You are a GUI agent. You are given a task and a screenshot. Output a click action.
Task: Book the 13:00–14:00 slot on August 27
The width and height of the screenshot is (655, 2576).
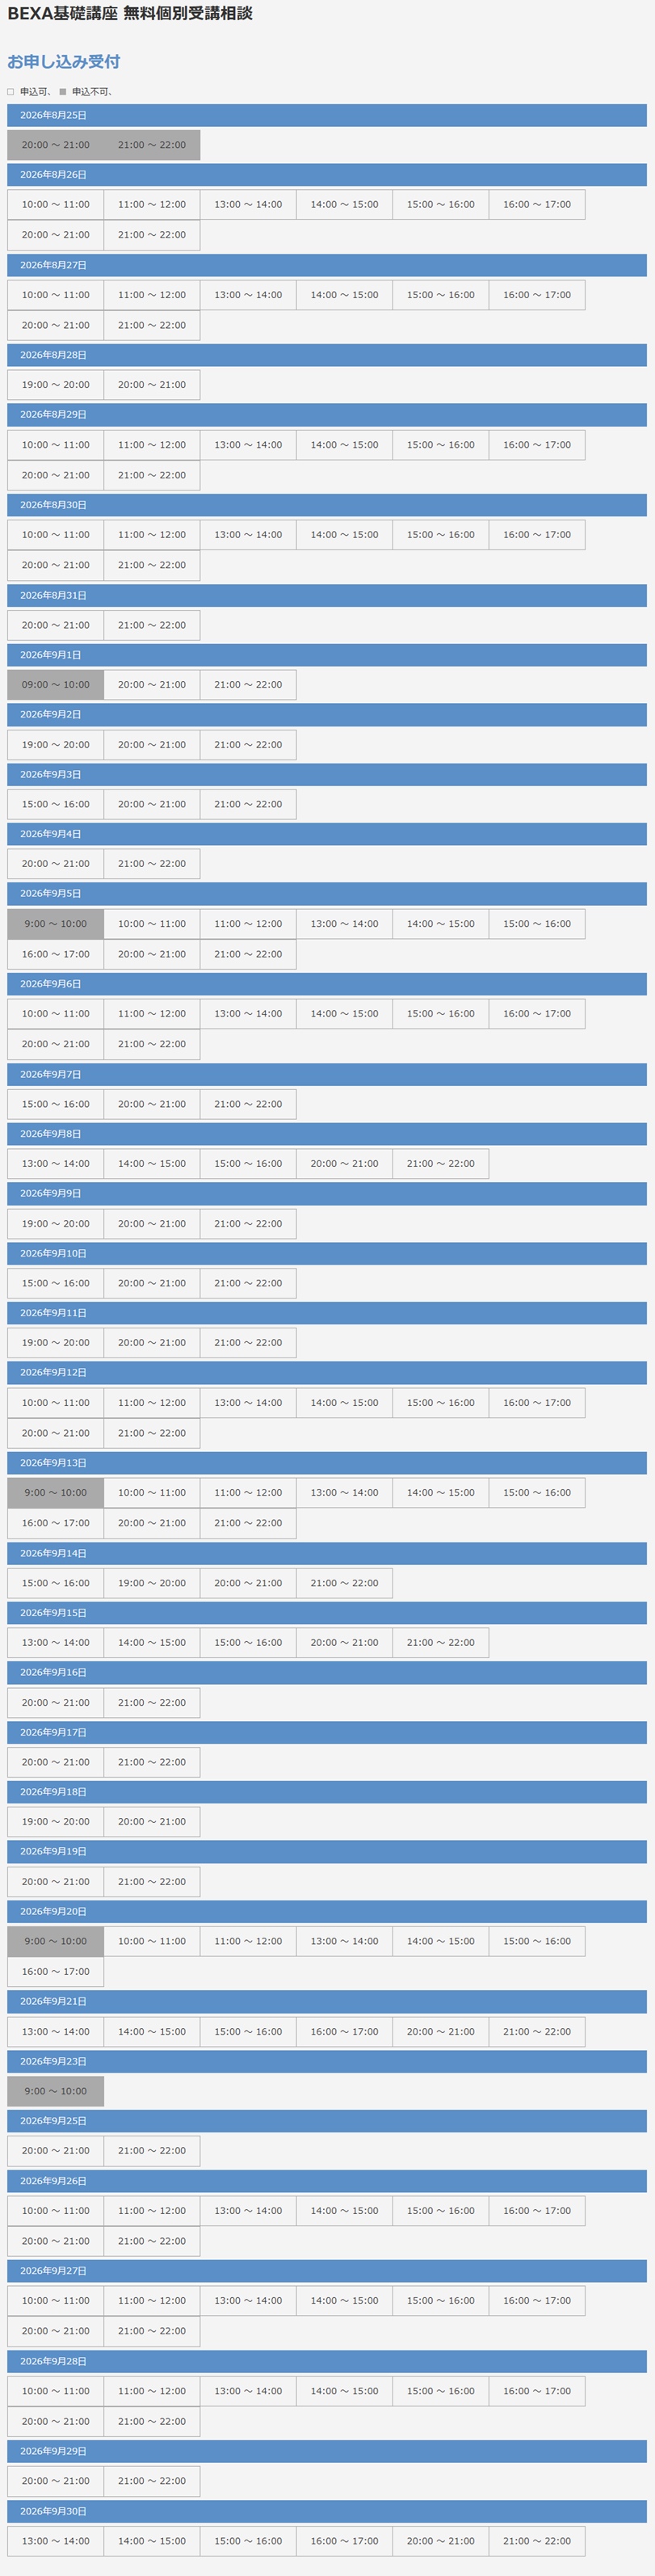point(248,295)
